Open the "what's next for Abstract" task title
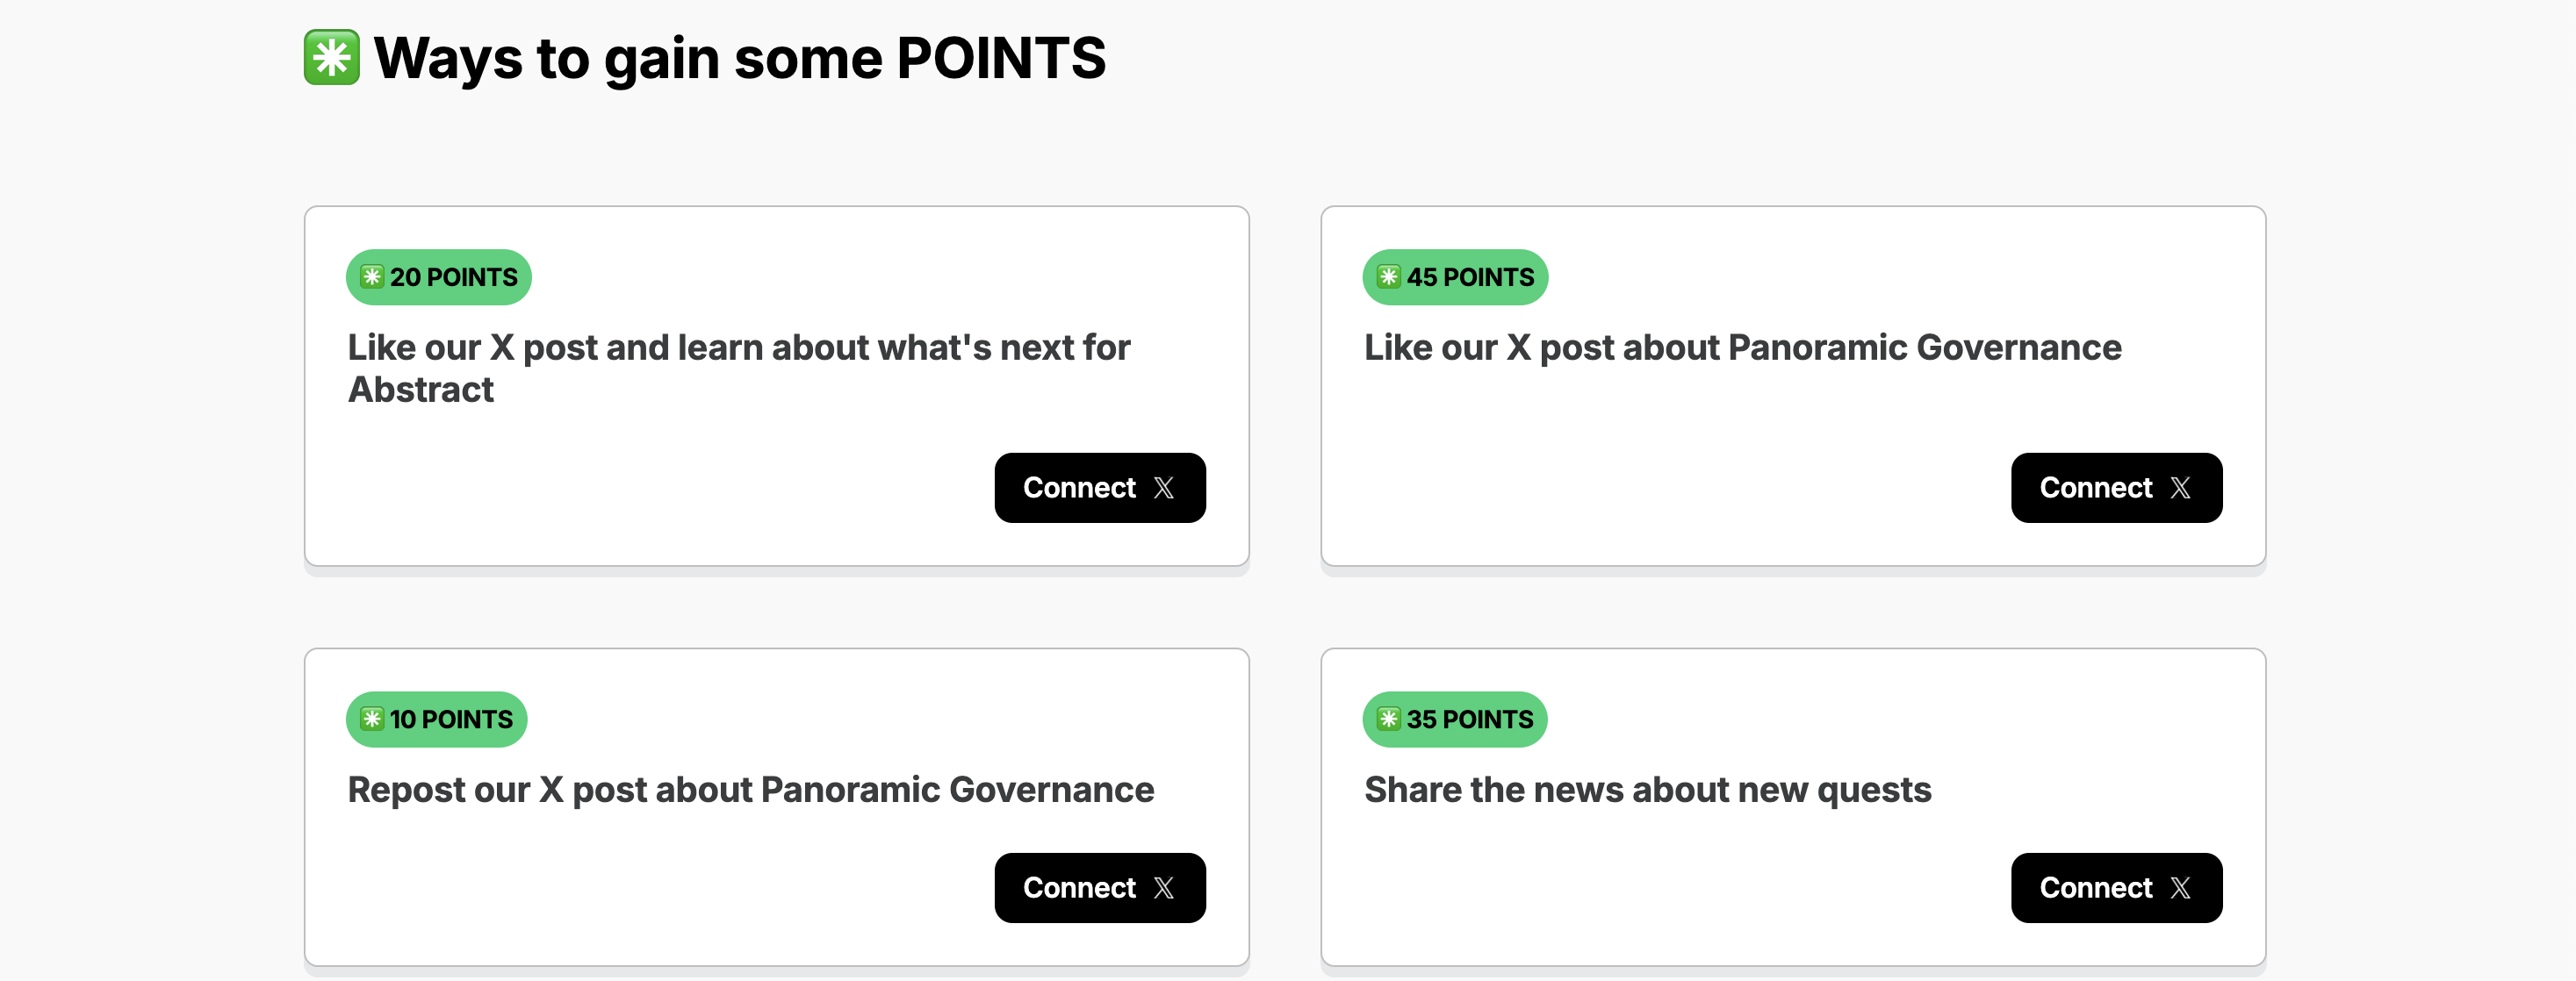2576x981 pixels. (738, 347)
